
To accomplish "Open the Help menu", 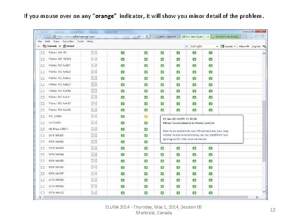I will [x=90, y=41].
